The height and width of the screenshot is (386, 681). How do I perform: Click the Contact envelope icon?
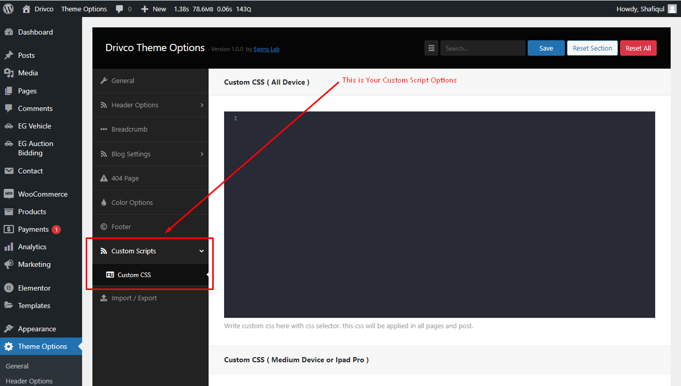[x=8, y=171]
